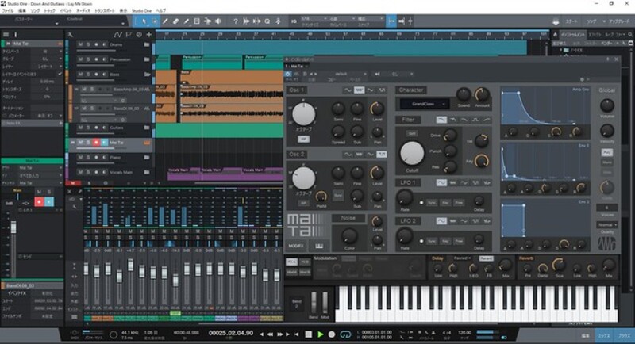Solo the Percussion track
635x344 pixels.
click(x=88, y=59)
